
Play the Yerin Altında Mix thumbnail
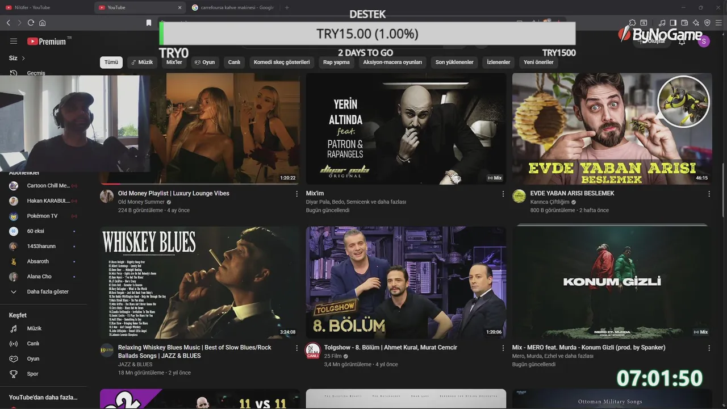pyautogui.click(x=406, y=128)
